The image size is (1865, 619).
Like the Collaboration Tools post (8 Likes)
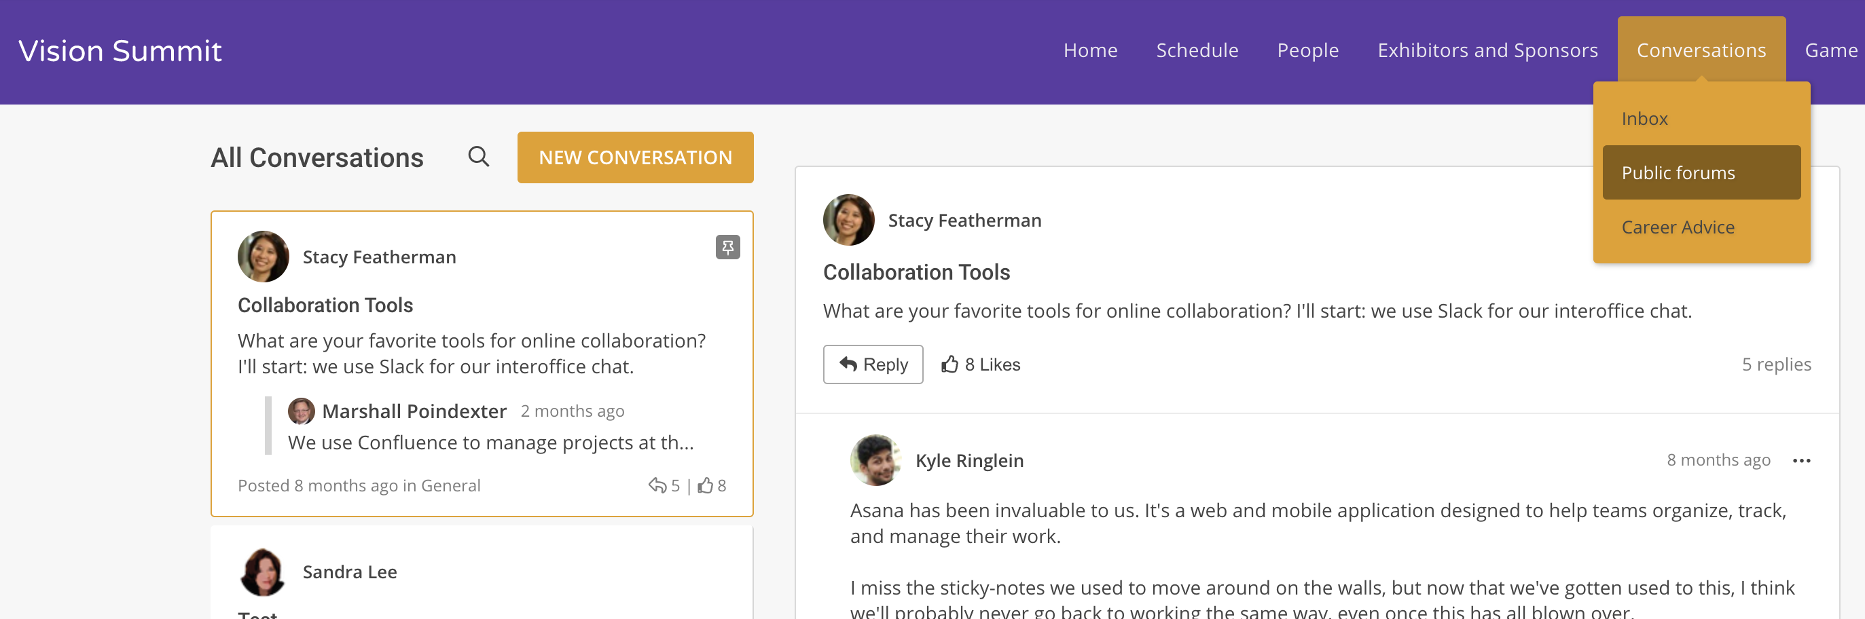(980, 364)
